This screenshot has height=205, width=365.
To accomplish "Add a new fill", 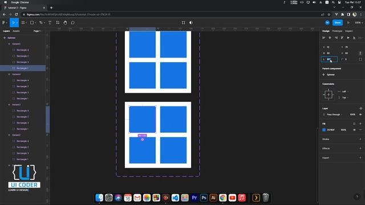I will click(x=360, y=124).
